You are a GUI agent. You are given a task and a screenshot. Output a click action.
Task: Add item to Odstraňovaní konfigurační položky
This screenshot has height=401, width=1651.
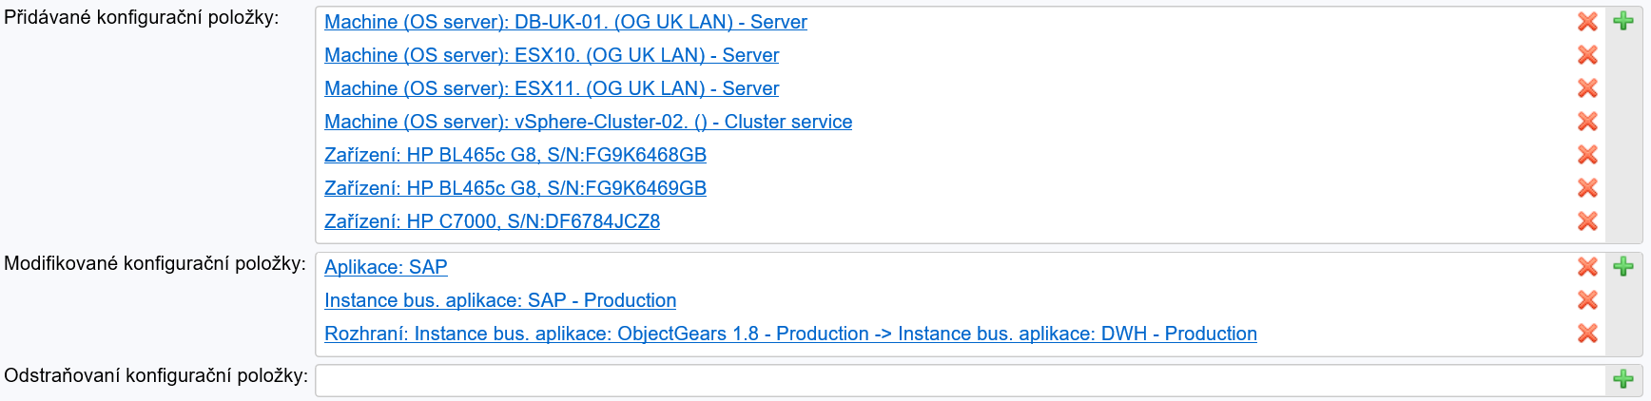pyautogui.click(x=1623, y=380)
